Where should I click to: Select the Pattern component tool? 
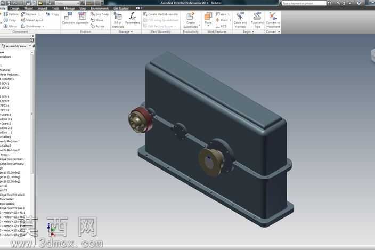click(x=11, y=14)
